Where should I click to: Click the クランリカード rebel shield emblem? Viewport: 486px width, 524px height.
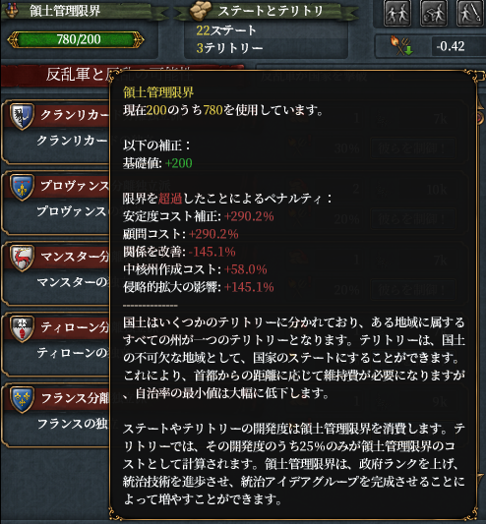click(x=22, y=116)
